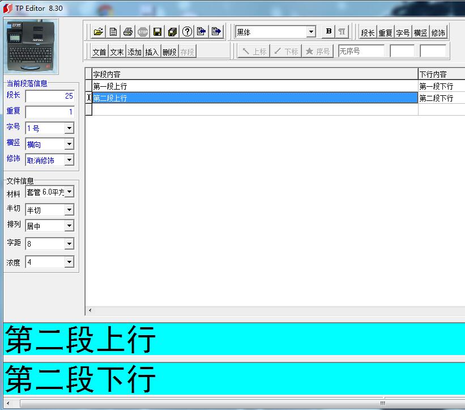This screenshot has height=410, width=465.
Task: Click the first blue export arrow icon
Action: click(202, 31)
